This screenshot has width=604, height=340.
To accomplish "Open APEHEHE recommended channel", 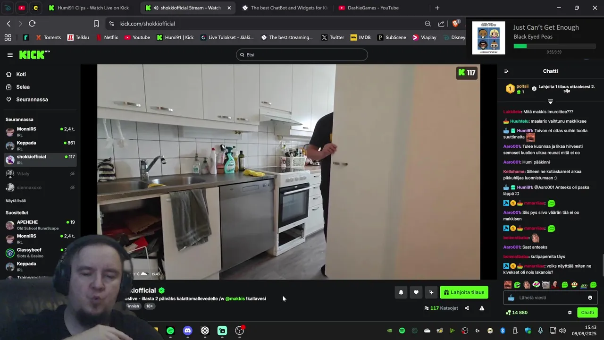I will coord(40,225).
